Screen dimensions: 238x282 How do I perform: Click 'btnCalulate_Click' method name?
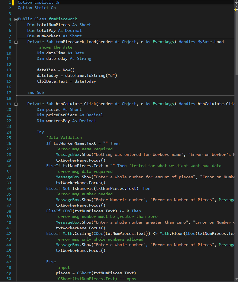click(x=76, y=104)
